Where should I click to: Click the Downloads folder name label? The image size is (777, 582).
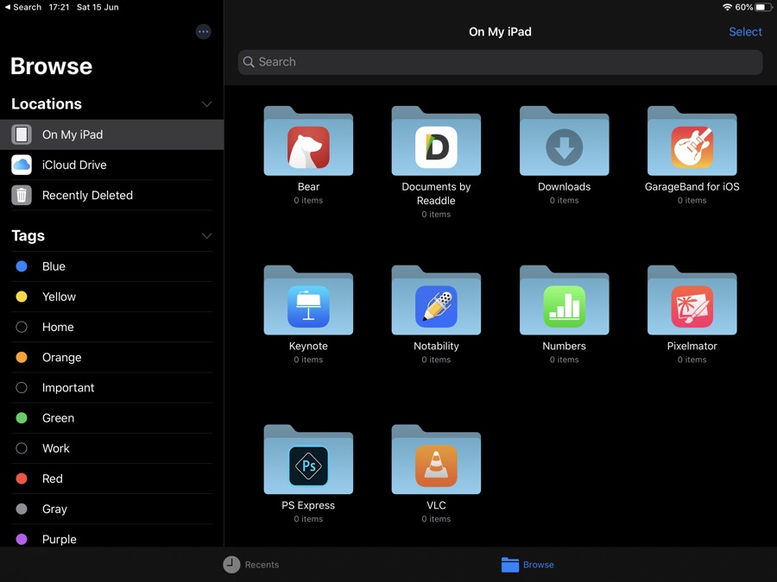coord(564,186)
